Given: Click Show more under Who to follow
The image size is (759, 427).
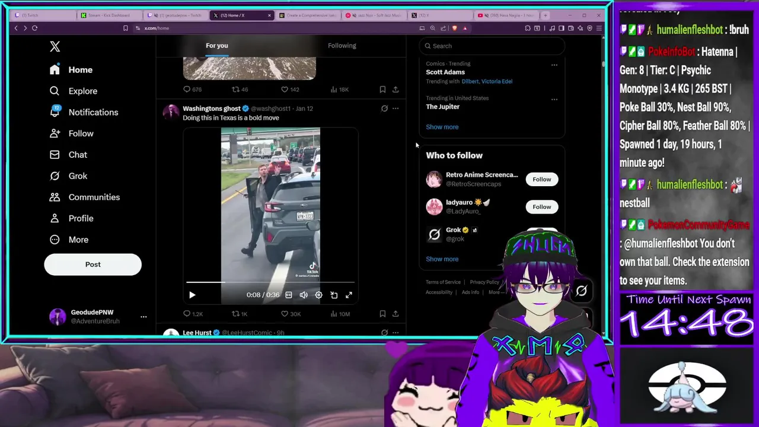Looking at the screenshot, I should coord(442,259).
